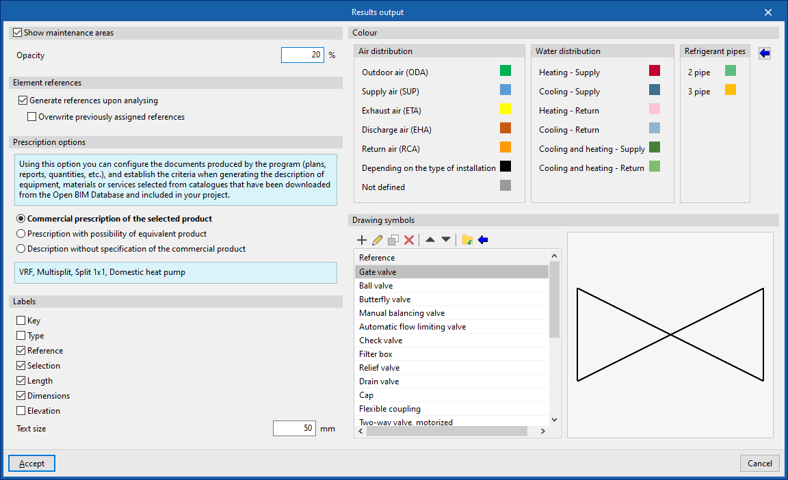Viewport: 788px width, 480px height.
Task: Copy the selected drawing symbol
Action: (x=393, y=240)
